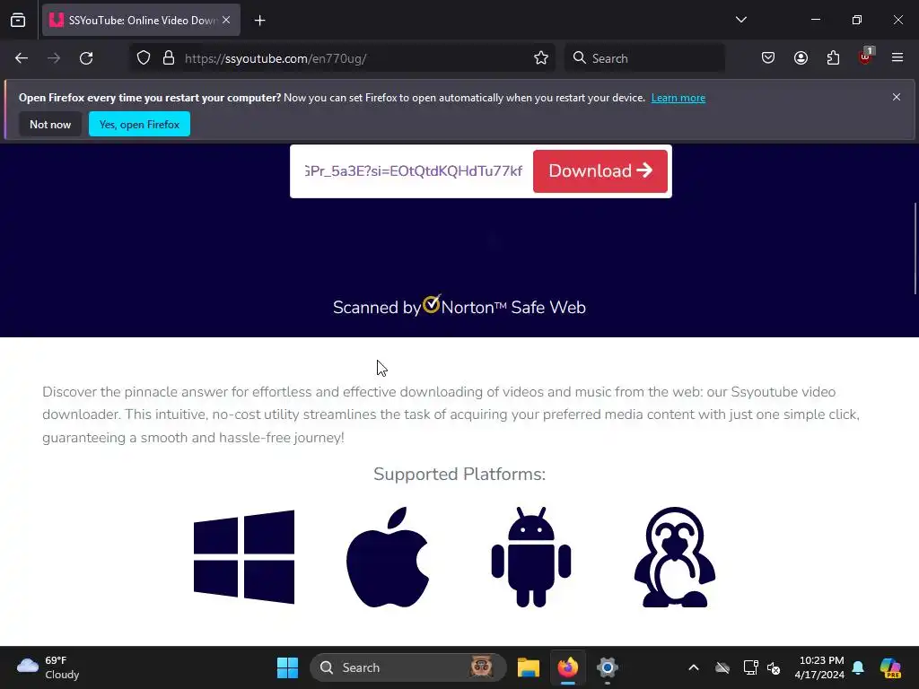
Task: Open the Firefox application menu
Action: pyautogui.click(x=897, y=58)
